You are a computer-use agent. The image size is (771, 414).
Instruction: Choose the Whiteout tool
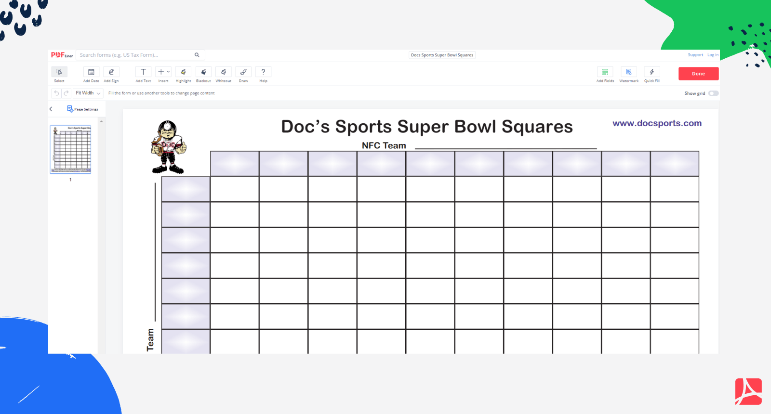point(224,72)
